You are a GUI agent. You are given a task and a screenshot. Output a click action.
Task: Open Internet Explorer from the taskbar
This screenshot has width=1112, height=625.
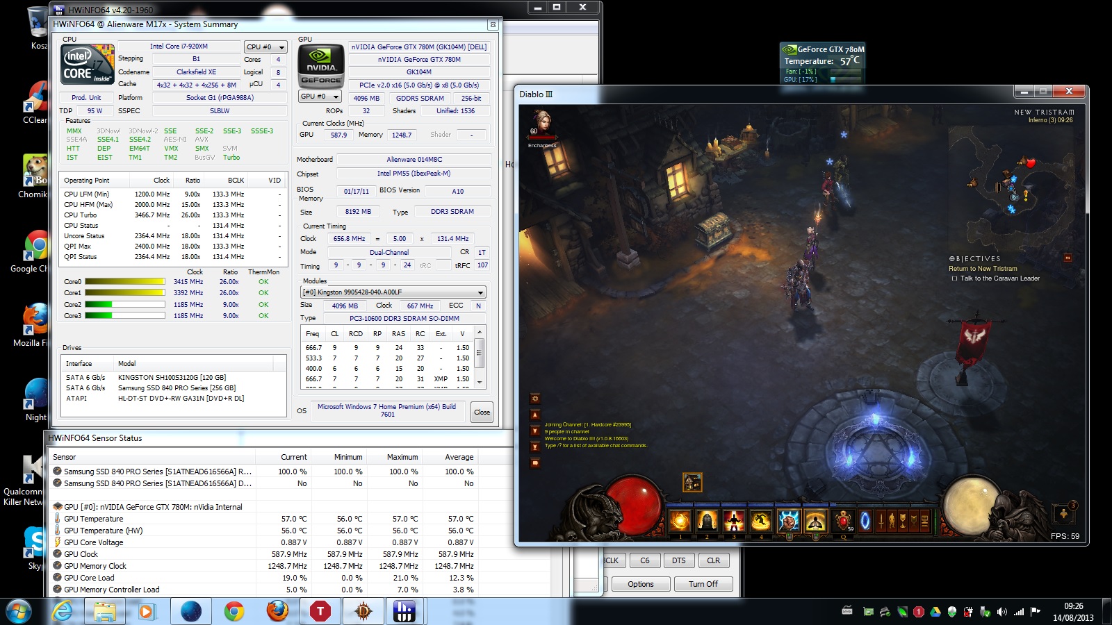63,612
